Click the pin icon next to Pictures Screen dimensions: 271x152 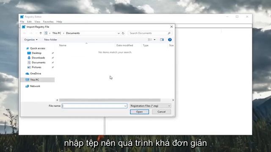pos(53,67)
